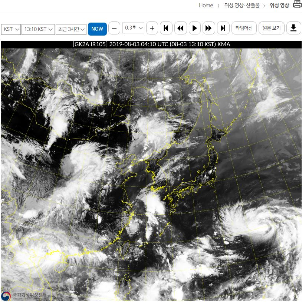Print the satellite image page
Viewport: 302px width, 302px height.
(297, 5)
